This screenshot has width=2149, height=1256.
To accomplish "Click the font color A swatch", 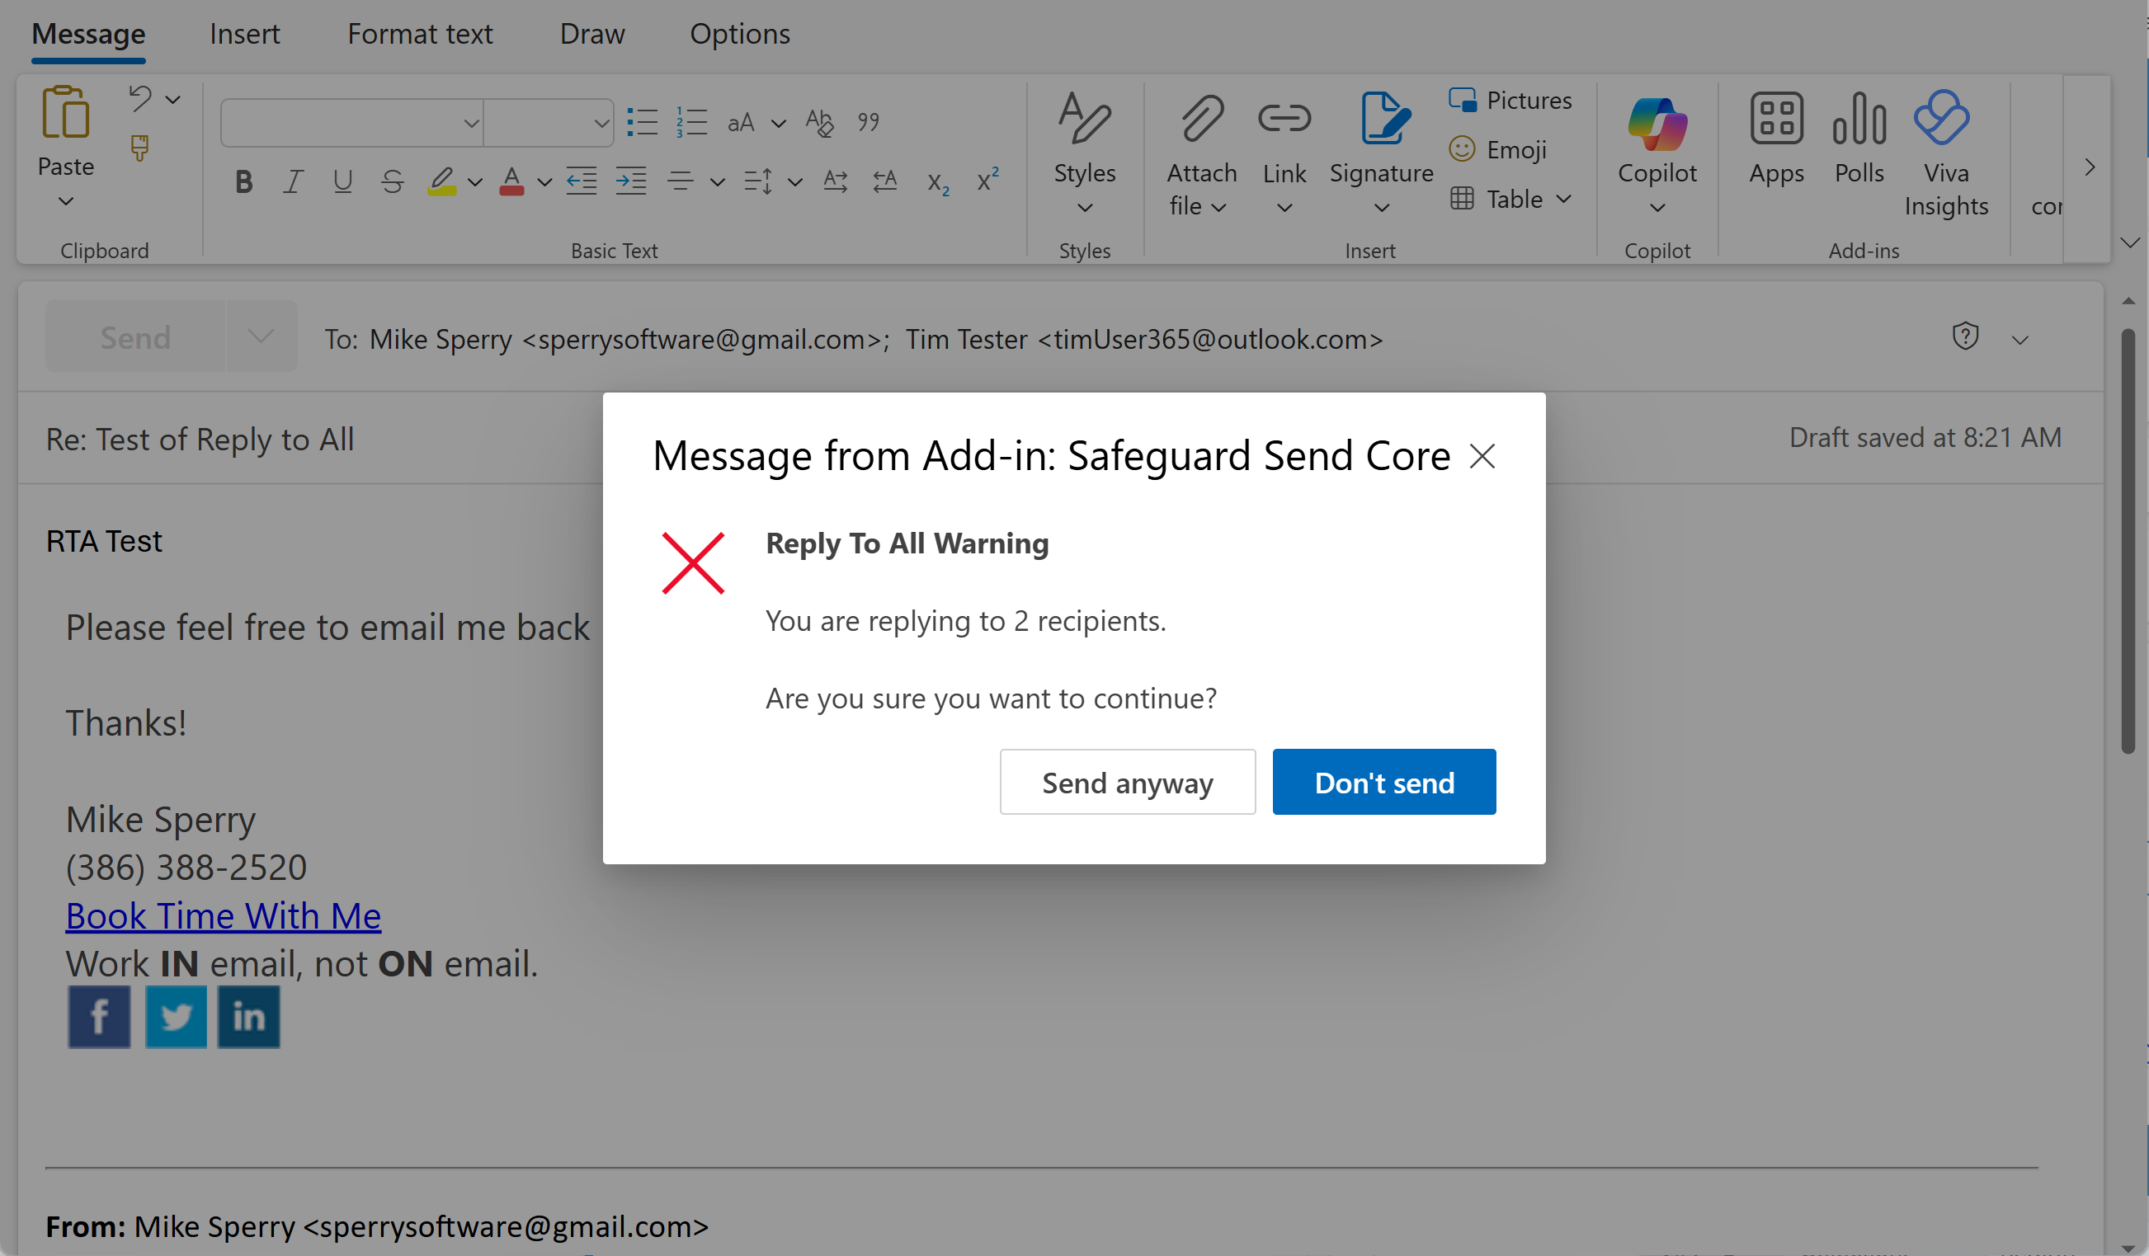I will [511, 181].
